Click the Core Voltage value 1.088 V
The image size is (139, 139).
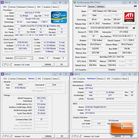pyautogui.click(x=44, y=22)
